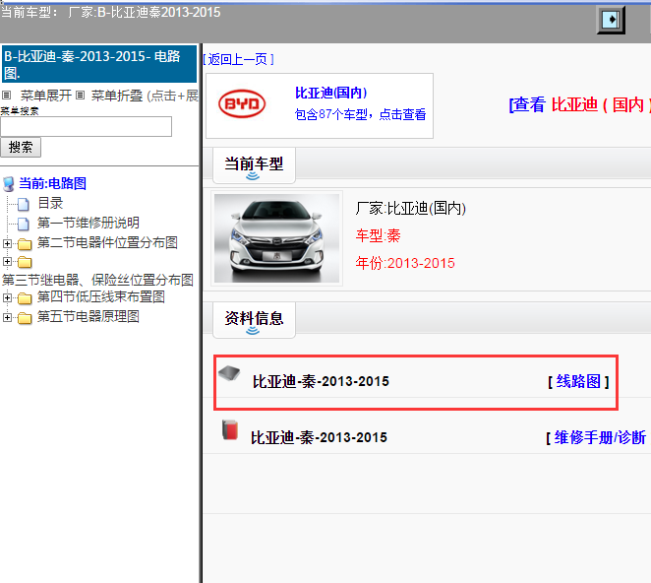Select the 当前车型 tab header
This screenshot has height=583, width=651.
point(254,165)
